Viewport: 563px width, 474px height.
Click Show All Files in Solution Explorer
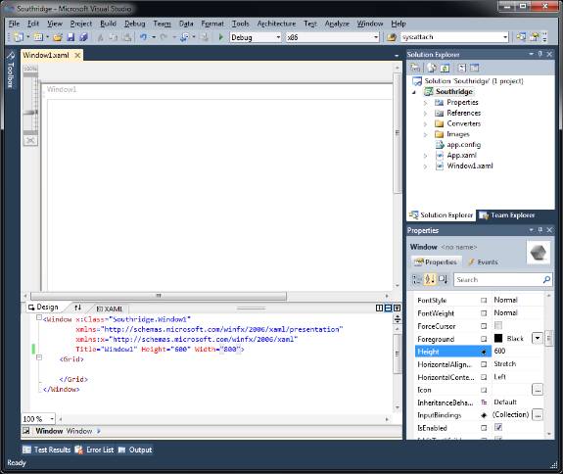[433, 68]
